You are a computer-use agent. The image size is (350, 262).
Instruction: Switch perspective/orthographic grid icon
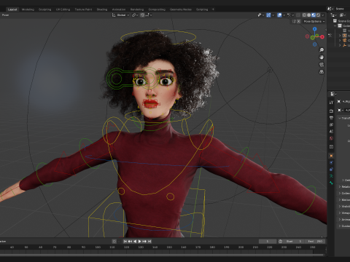[x=322, y=72]
